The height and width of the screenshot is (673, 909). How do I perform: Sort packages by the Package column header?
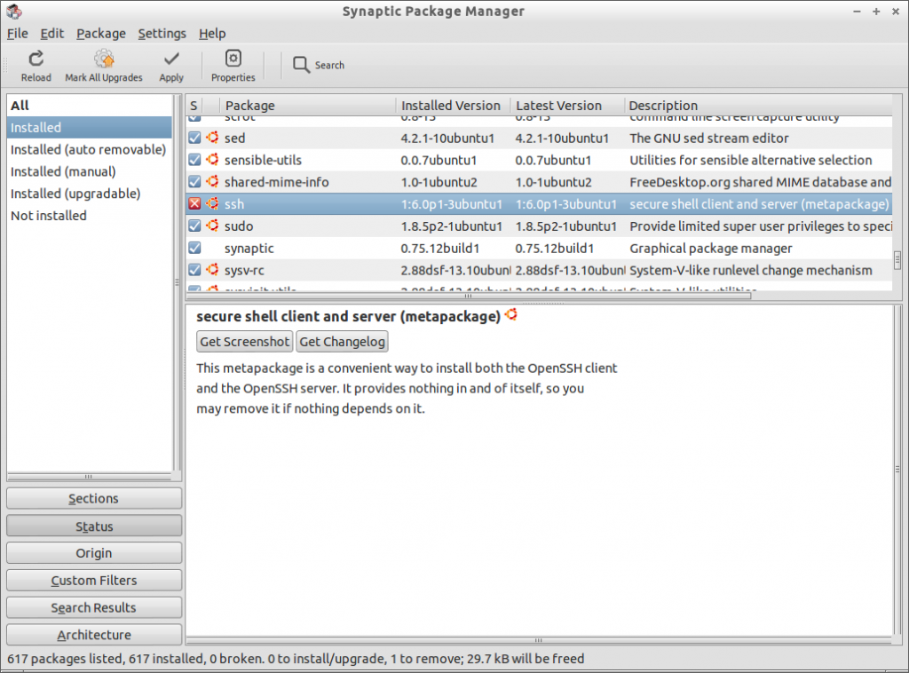click(x=249, y=106)
